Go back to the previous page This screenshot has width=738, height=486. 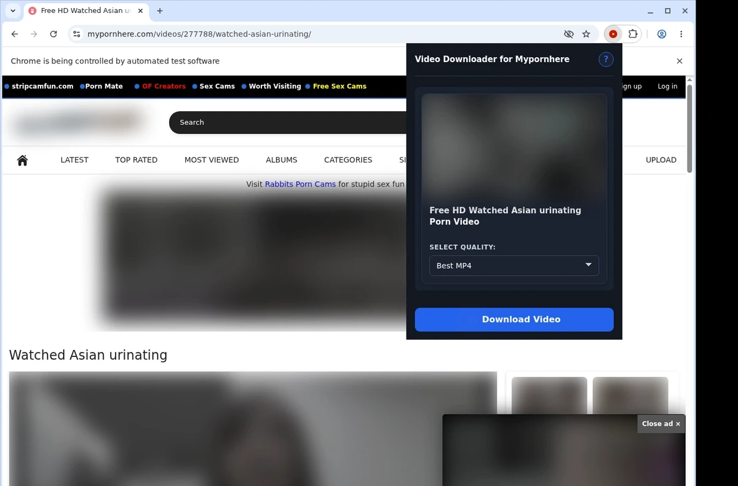(15, 34)
